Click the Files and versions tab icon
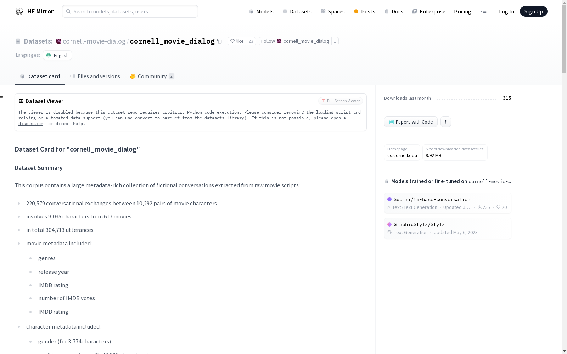The width and height of the screenshot is (567, 354). [73, 76]
